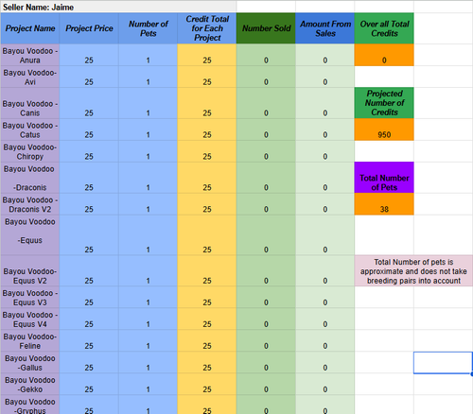Click the Bayou Voodoo - Catus cell
Screen dimensions: 473x414
pos(30,129)
